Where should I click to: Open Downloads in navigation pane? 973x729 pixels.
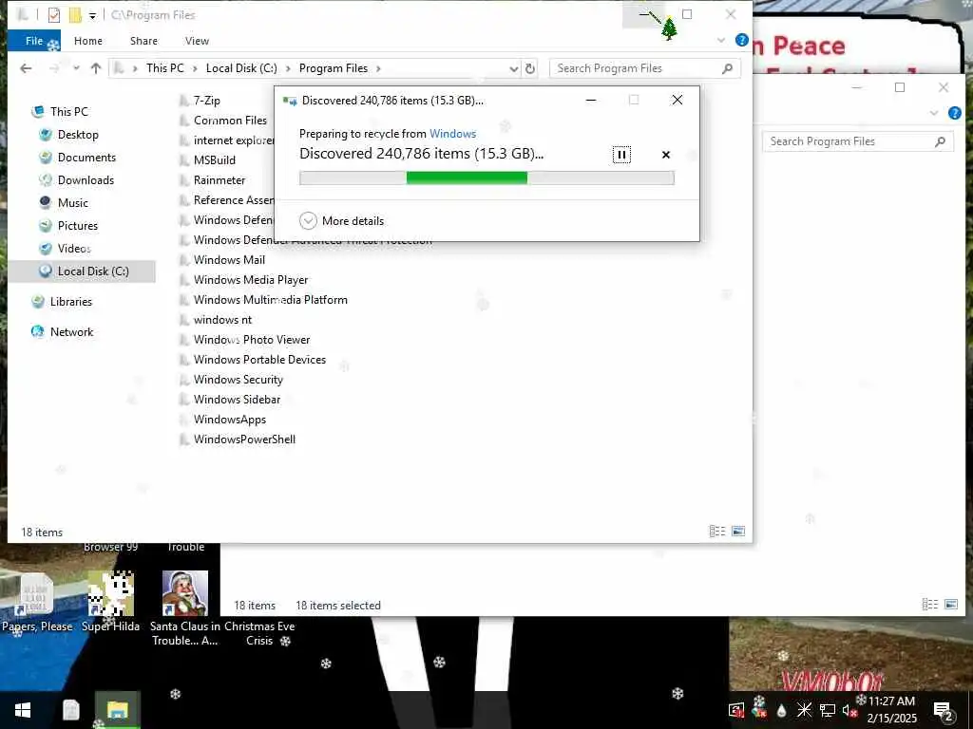point(86,180)
